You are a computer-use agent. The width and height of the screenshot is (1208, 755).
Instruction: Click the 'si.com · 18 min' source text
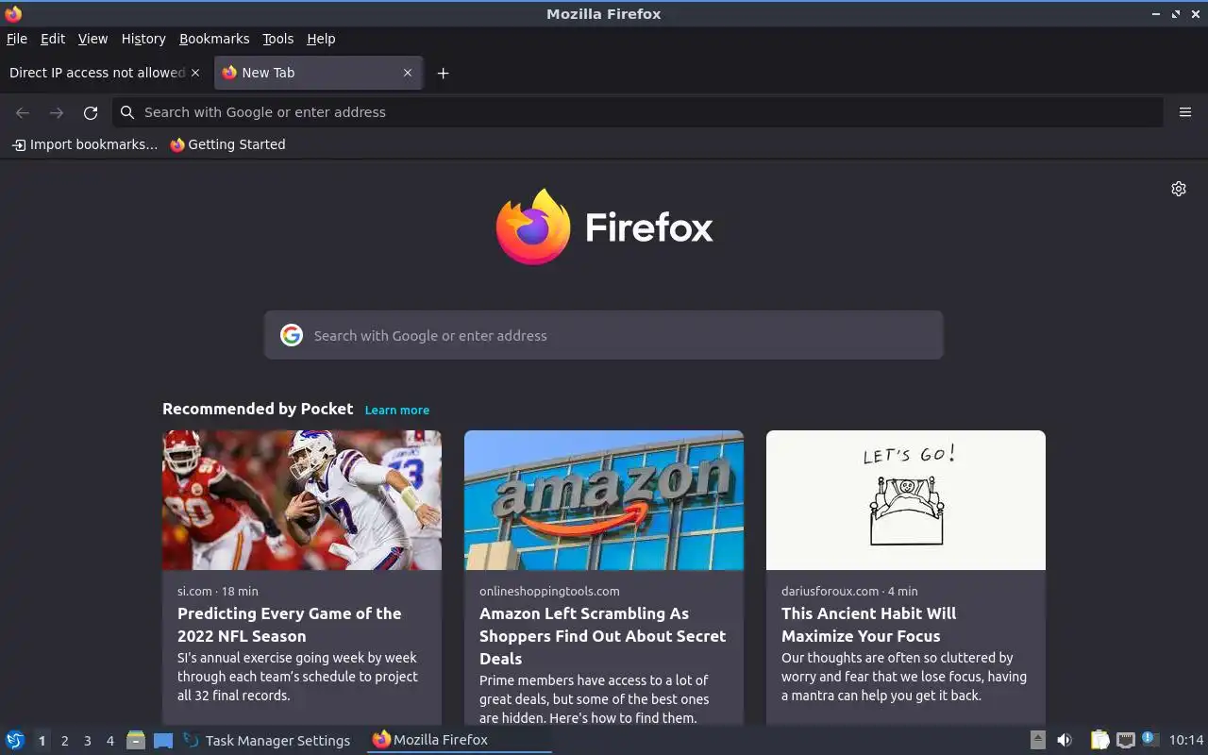(218, 591)
